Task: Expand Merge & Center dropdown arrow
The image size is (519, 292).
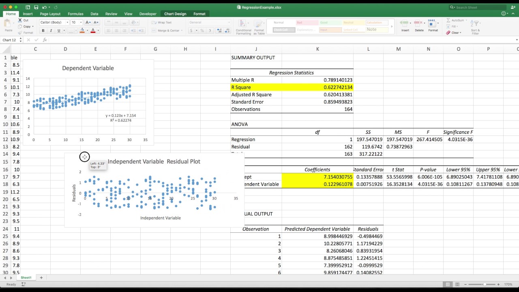Action: point(182,30)
